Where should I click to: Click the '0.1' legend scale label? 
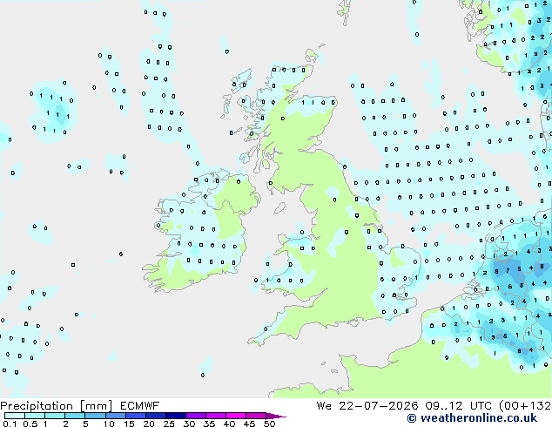(10, 424)
